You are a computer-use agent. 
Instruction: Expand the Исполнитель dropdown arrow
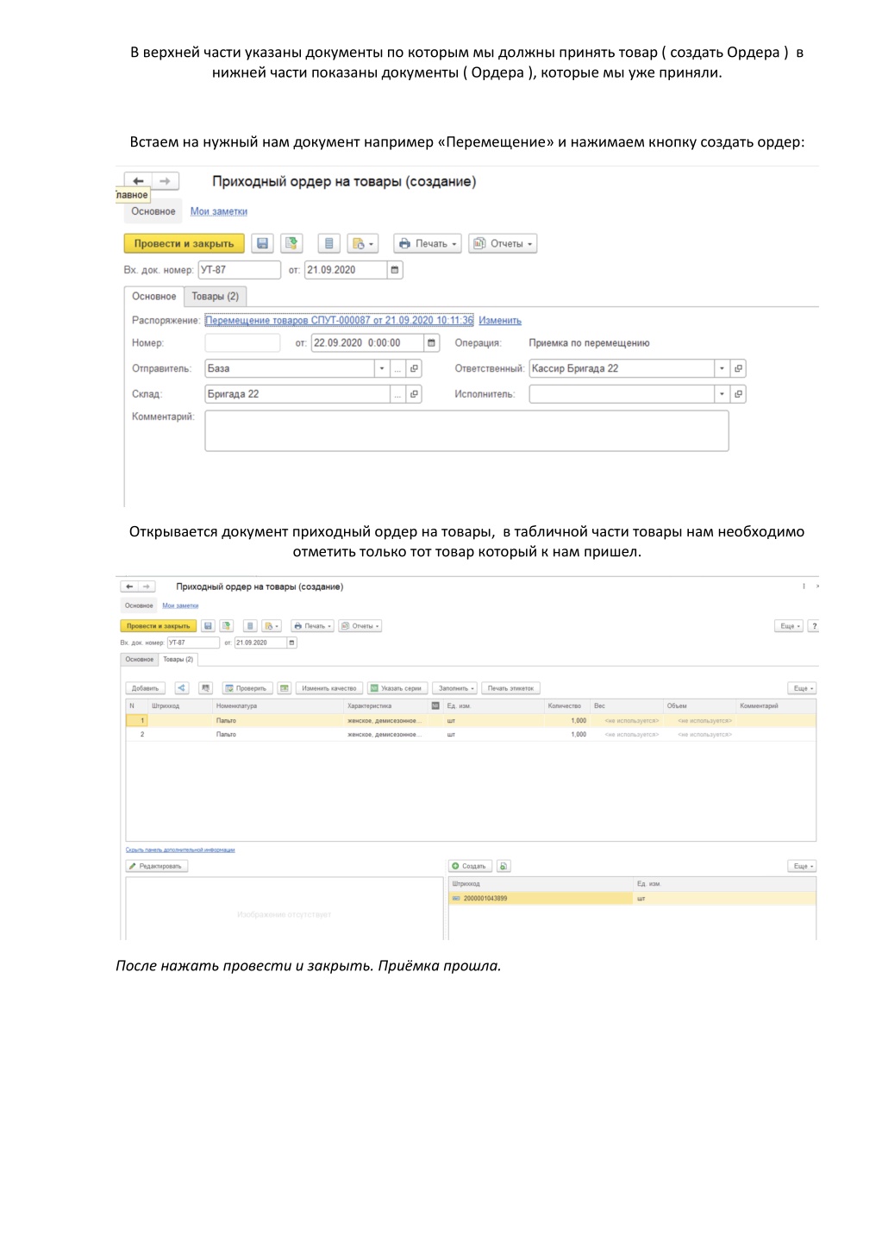pos(722,394)
